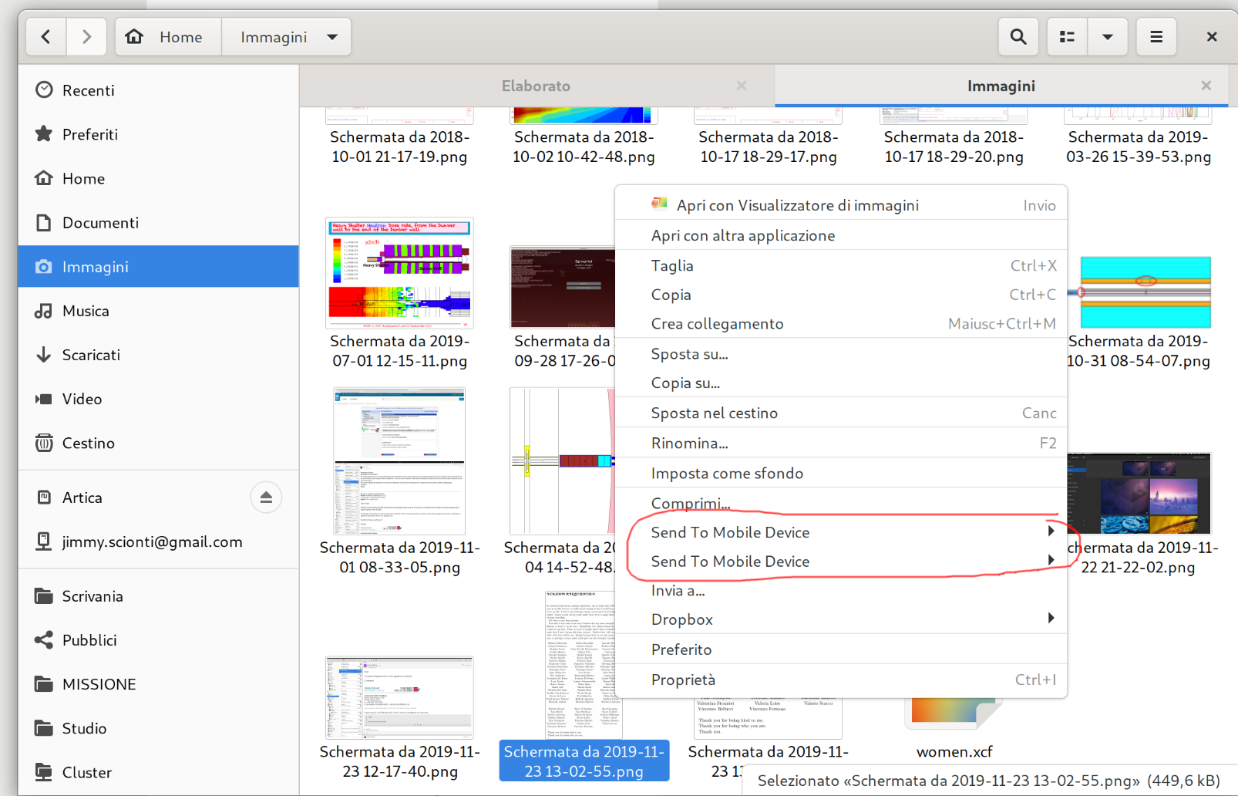Screen dimensions: 1238x796
Task: Click the jimmy.scionti@gmail.com account icon
Action: (x=45, y=541)
